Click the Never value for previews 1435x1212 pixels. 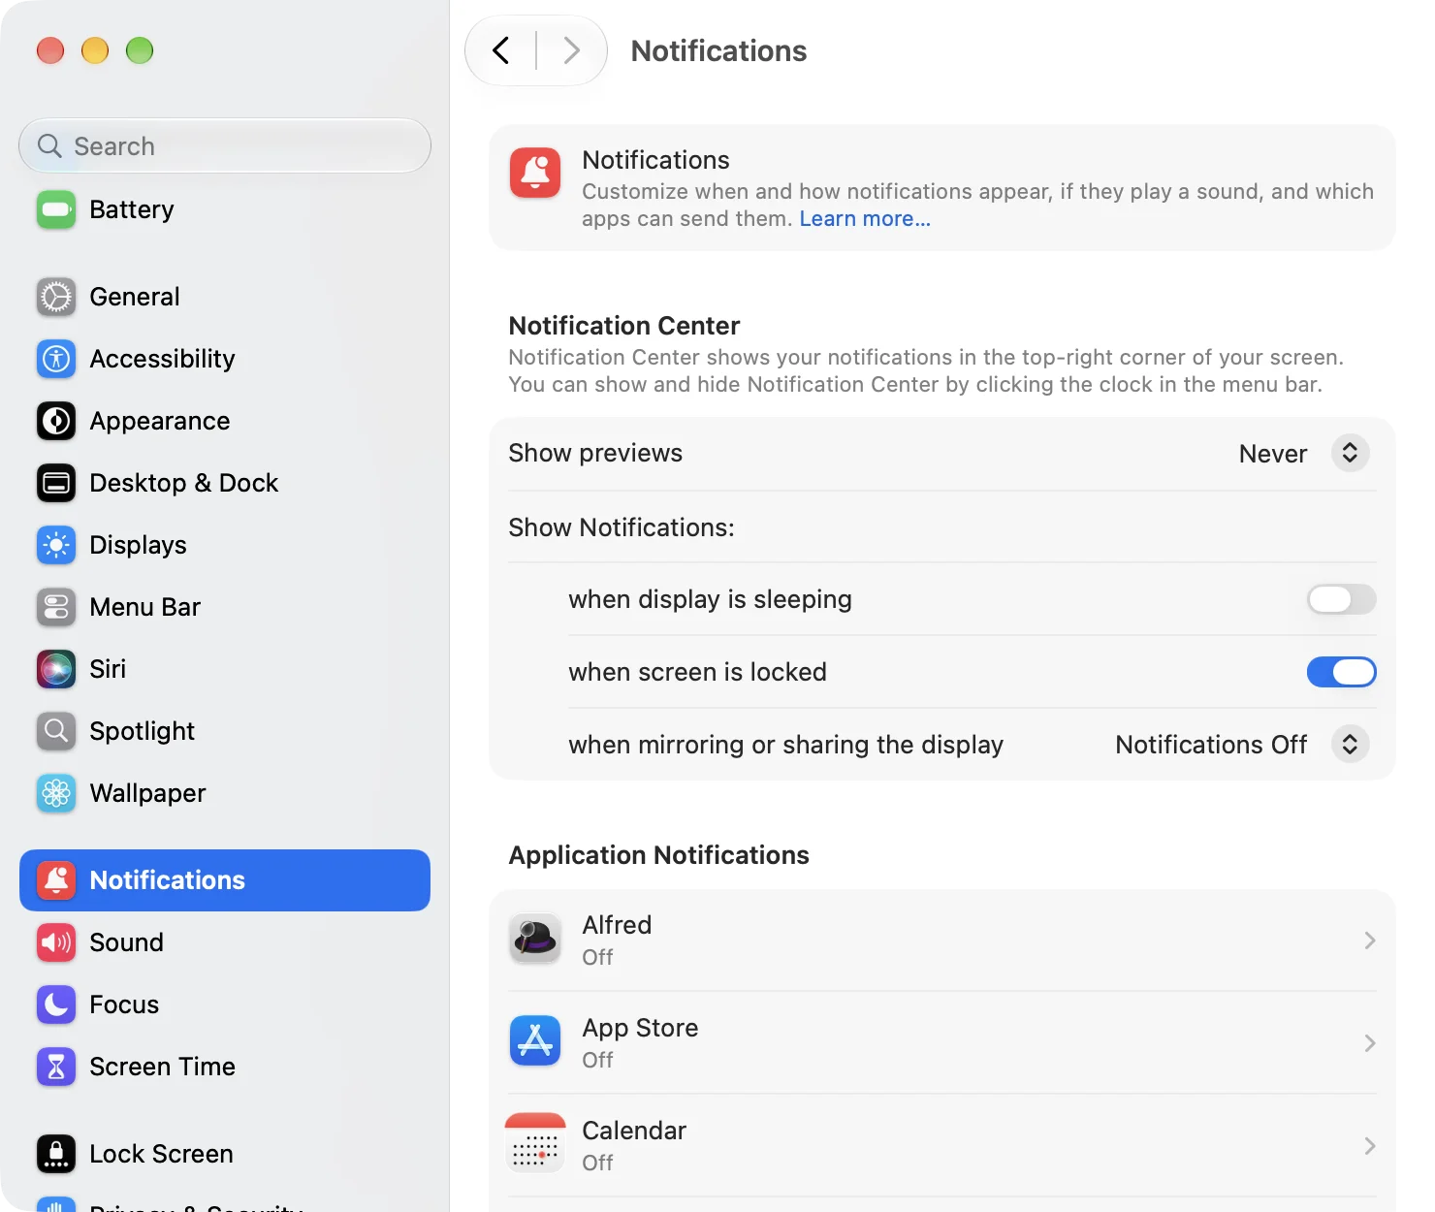click(x=1273, y=454)
